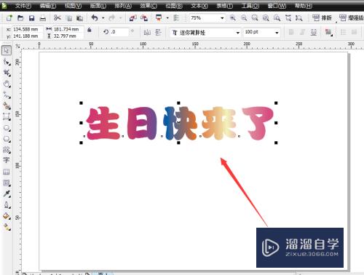Viewport: 364px width, 275px height.
Task: Open the 排列(A) menu
Action: pyautogui.click(x=123, y=6)
